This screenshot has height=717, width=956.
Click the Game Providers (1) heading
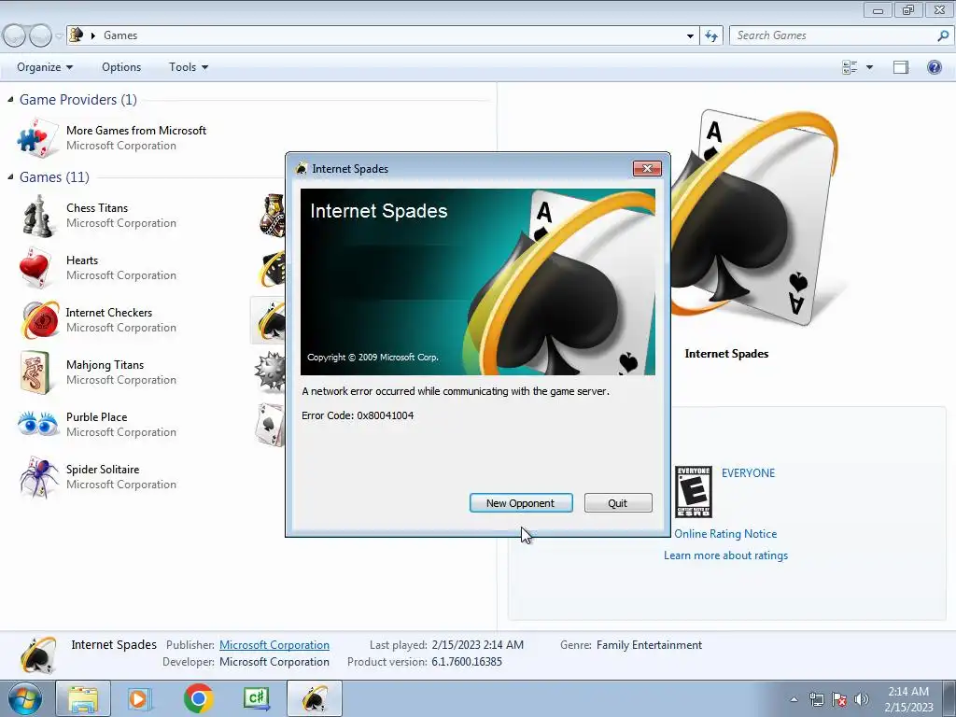(x=78, y=99)
